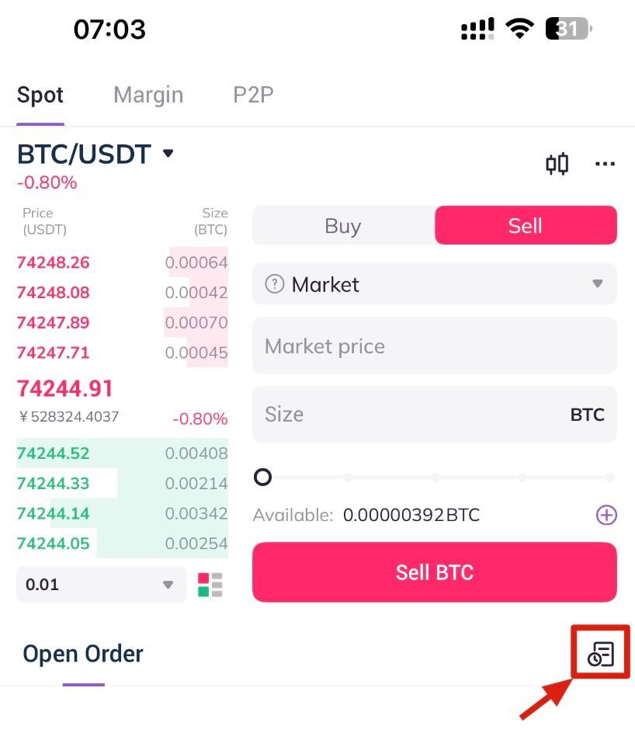Open the candlestick chart view

point(557,164)
